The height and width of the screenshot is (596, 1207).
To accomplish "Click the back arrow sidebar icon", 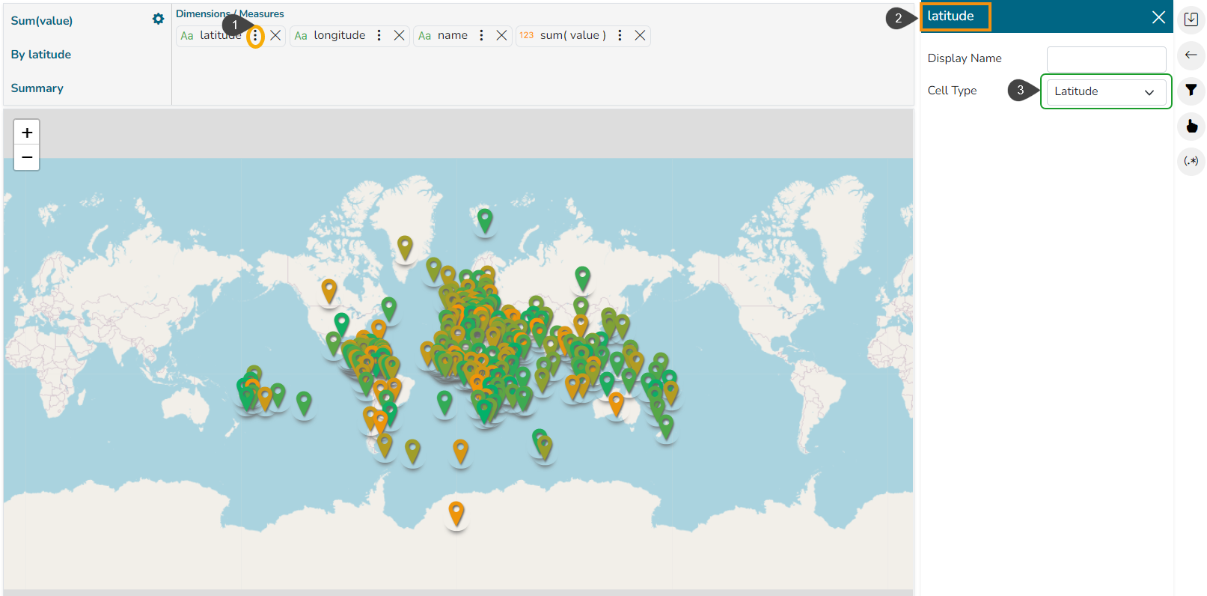I will [x=1191, y=55].
